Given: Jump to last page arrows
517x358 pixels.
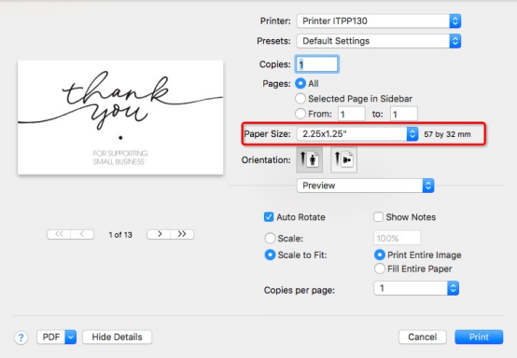Looking at the screenshot, I should (182, 234).
